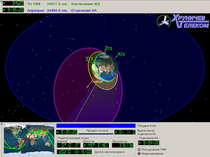Click the Широта latitude value field
The height and width of the screenshot is (157, 210).
pos(69,145)
